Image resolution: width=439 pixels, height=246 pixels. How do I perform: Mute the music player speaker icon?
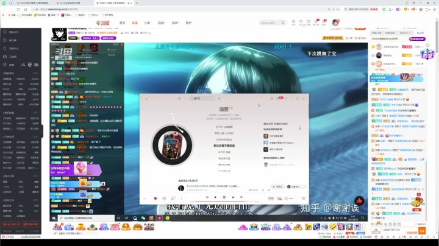click(x=286, y=199)
